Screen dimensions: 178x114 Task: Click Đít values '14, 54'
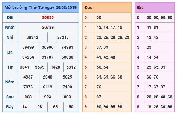click(152, 57)
